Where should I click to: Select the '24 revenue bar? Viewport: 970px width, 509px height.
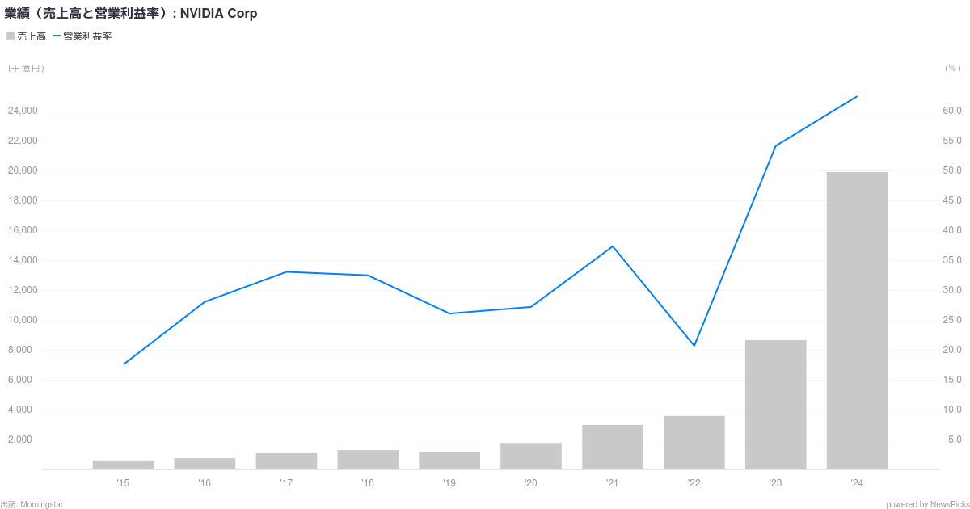click(x=857, y=321)
